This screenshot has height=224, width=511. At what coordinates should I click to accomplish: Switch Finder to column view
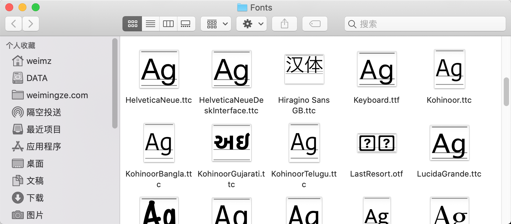168,23
